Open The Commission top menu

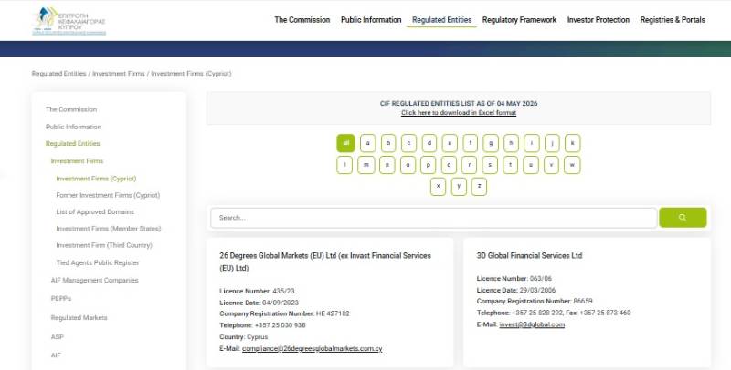point(302,20)
